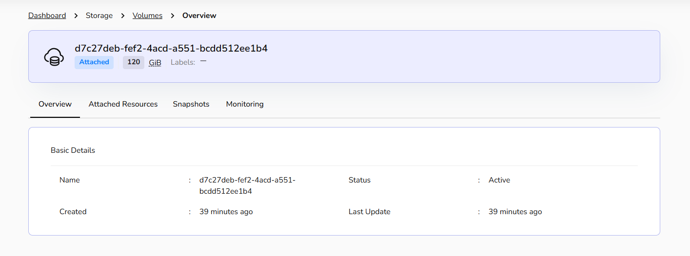Click the Active status value
The image size is (690, 256).
pyautogui.click(x=499, y=180)
